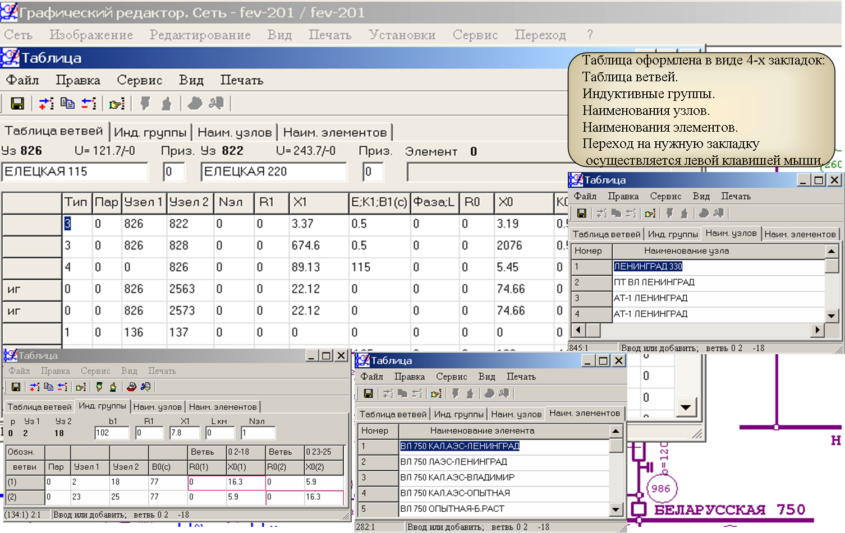Switch to the Наим. узлов tab in the large Таблица window
Image resolution: width=845 pixels, height=533 pixels.
point(235,133)
